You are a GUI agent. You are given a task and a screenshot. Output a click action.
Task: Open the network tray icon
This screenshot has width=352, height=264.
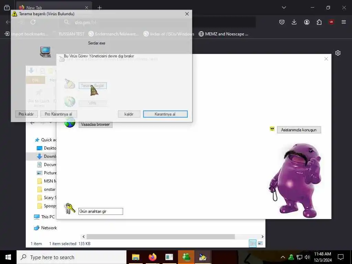pos(299,257)
